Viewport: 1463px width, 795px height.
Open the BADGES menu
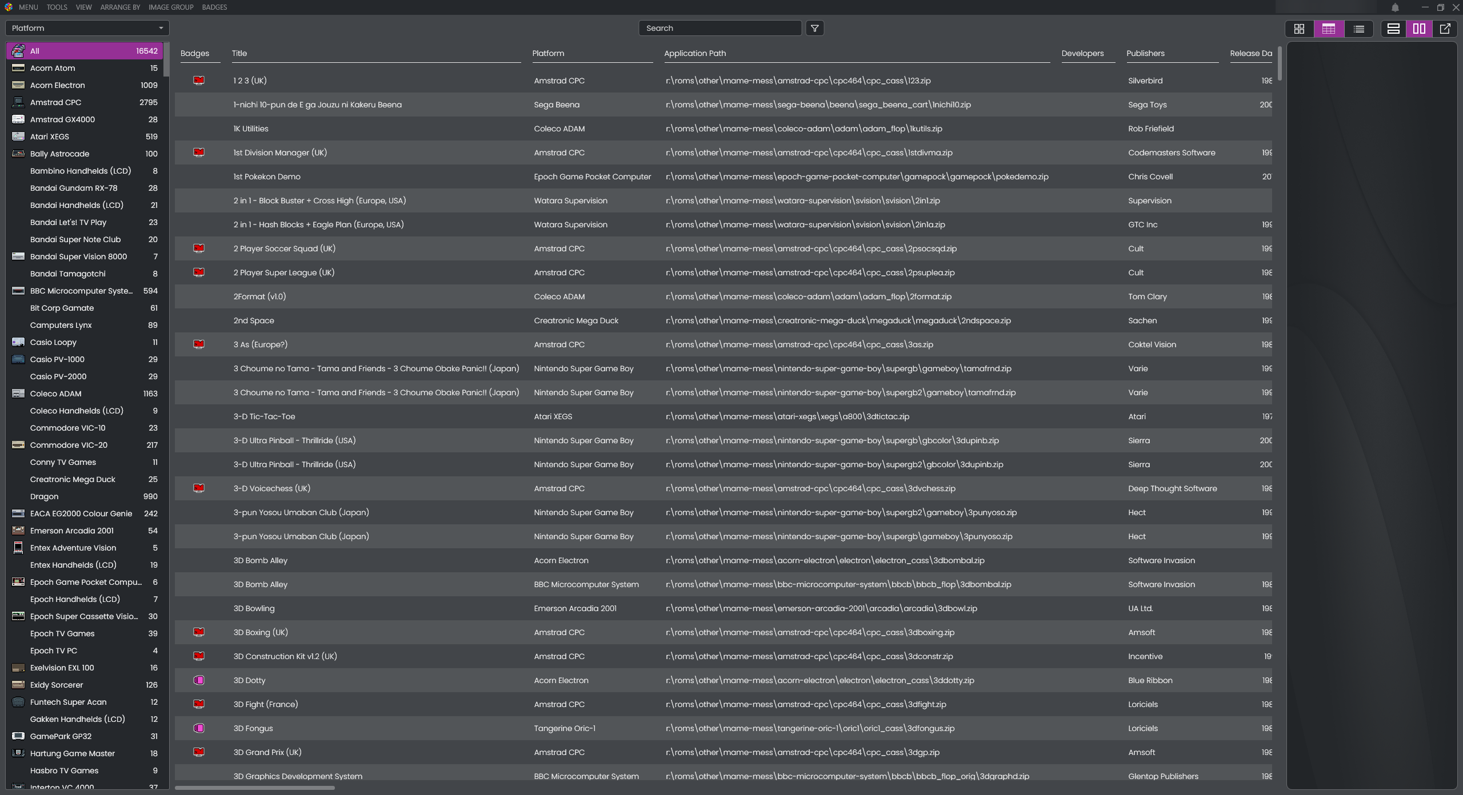click(x=214, y=7)
